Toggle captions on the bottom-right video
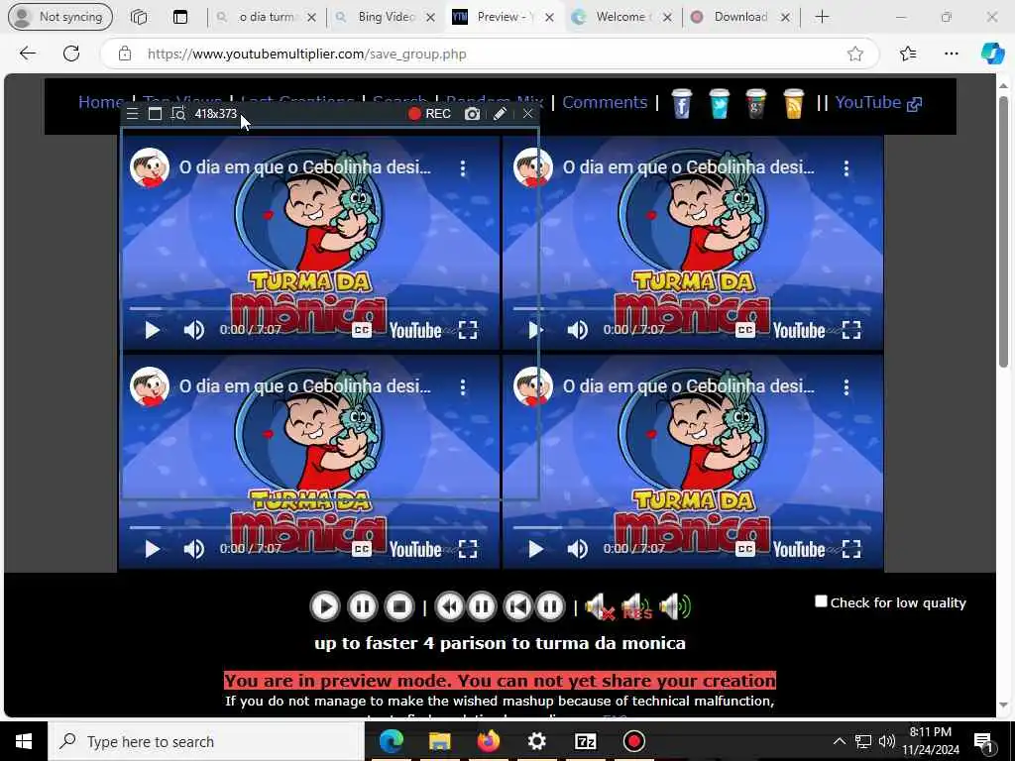 coord(745,549)
